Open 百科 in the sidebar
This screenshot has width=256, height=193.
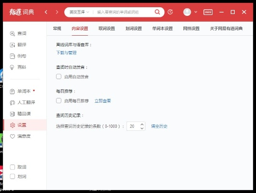click(x=18, y=67)
